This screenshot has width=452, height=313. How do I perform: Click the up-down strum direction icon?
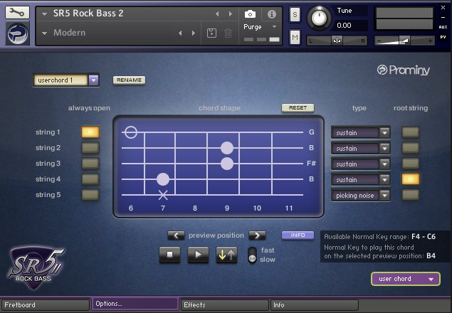coord(226,255)
